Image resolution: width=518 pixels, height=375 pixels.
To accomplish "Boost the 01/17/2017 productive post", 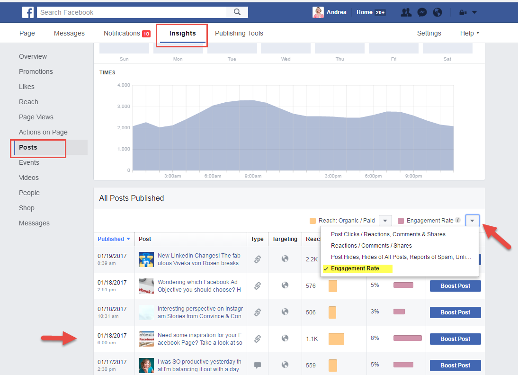I will [x=455, y=365].
